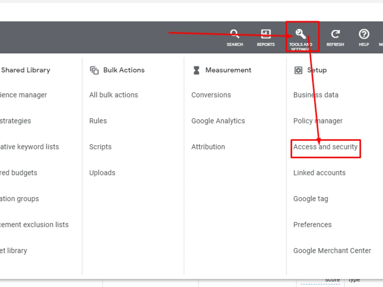Open Google tag settings
Screen dimensions: 383x287
coord(311,199)
